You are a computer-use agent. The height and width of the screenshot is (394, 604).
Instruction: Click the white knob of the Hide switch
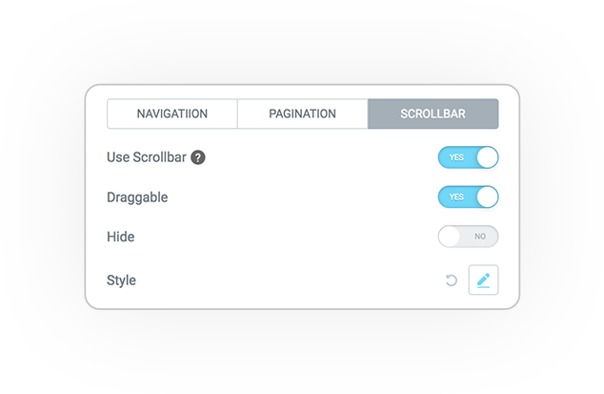(449, 237)
